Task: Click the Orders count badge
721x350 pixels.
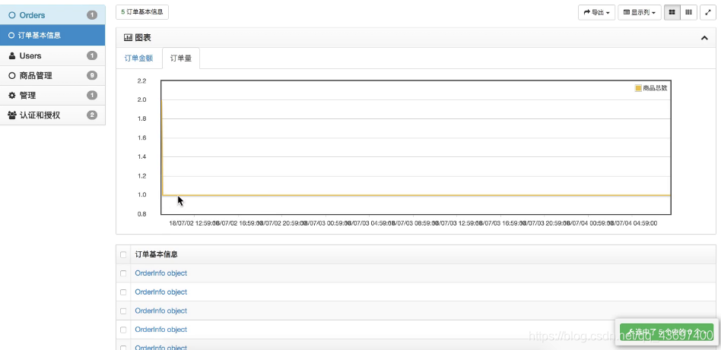Action: 92,15
